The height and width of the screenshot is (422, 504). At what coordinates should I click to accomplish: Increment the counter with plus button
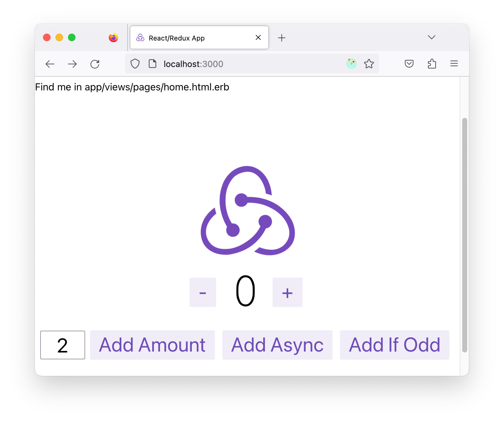pos(287,292)
